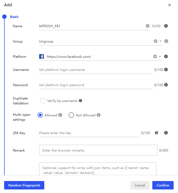Enable the Verify by username checkbox
Viewport: 178px width, 193px height.
click(43, 101)
